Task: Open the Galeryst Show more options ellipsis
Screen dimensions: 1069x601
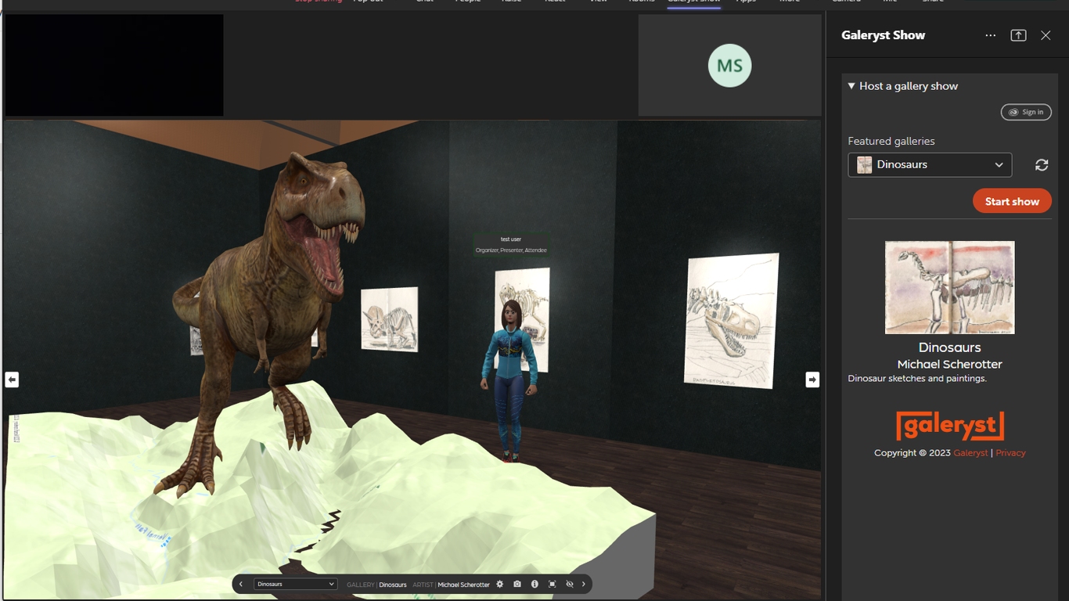Action: [x=991, y=35]
